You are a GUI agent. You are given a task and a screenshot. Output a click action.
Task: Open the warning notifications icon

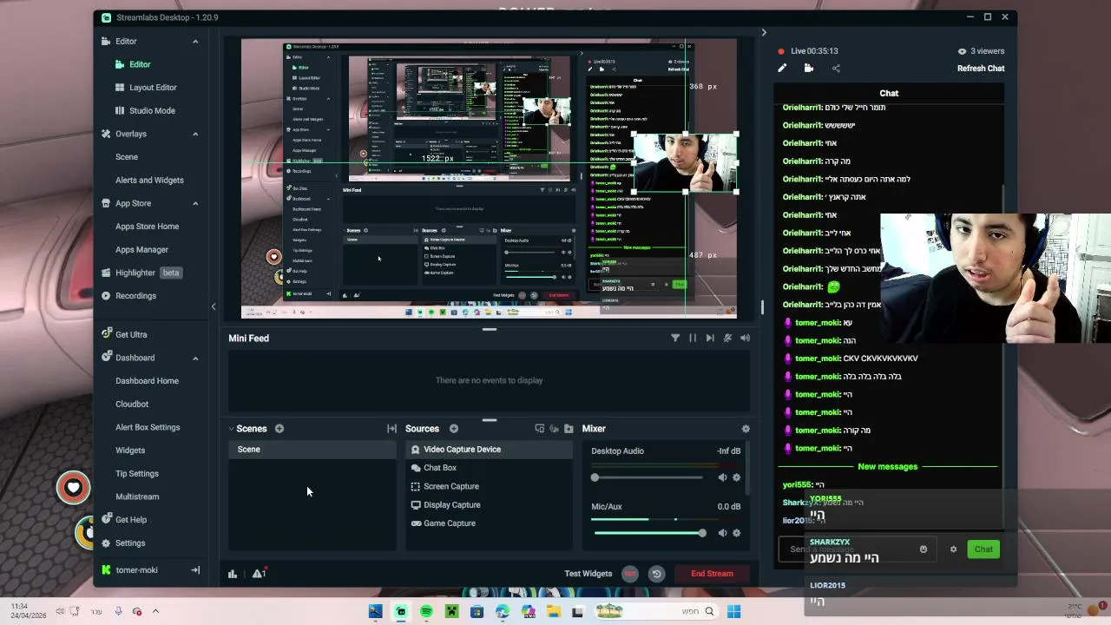(x=259, y=574)
